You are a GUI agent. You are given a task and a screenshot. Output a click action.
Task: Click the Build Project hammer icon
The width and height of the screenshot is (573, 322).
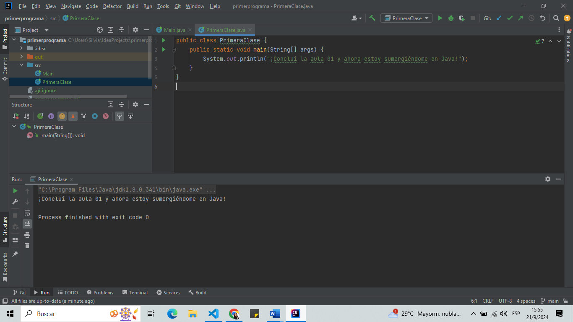coord(372,18)
